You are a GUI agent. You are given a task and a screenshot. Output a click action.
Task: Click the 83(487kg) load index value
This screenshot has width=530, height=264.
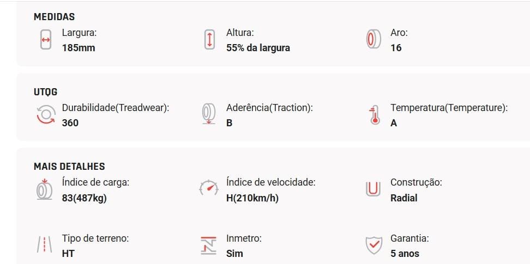point(84,198)
